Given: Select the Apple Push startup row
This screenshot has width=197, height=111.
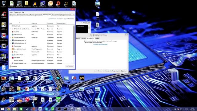Looking at the screenshot, I should tap(41, 26).
